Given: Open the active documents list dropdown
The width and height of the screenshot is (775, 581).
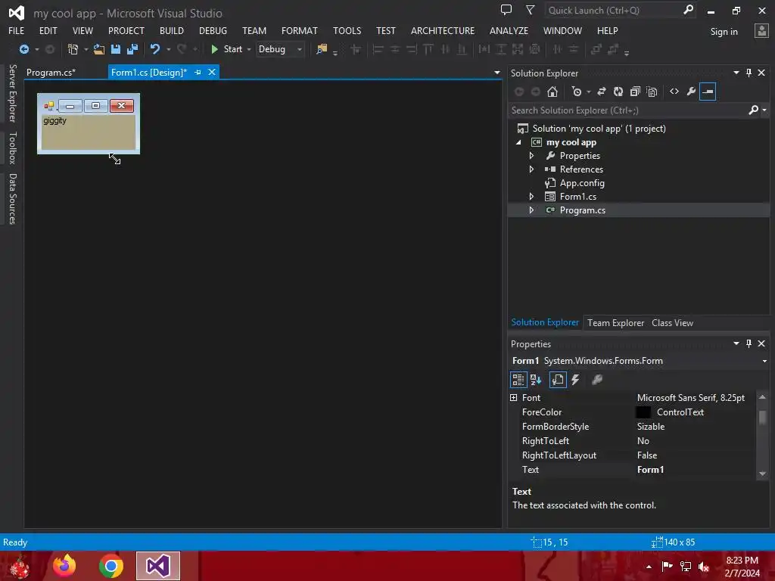Looking at the screenshot, I should (x=496, y=73).
